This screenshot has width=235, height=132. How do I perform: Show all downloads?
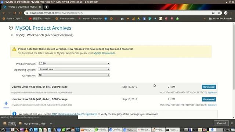click(221, 123)
